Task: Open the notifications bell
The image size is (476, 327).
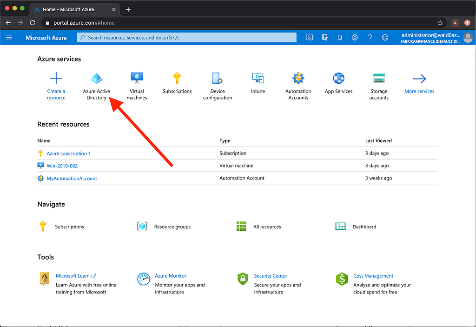Action: click(x=340, y=38)
